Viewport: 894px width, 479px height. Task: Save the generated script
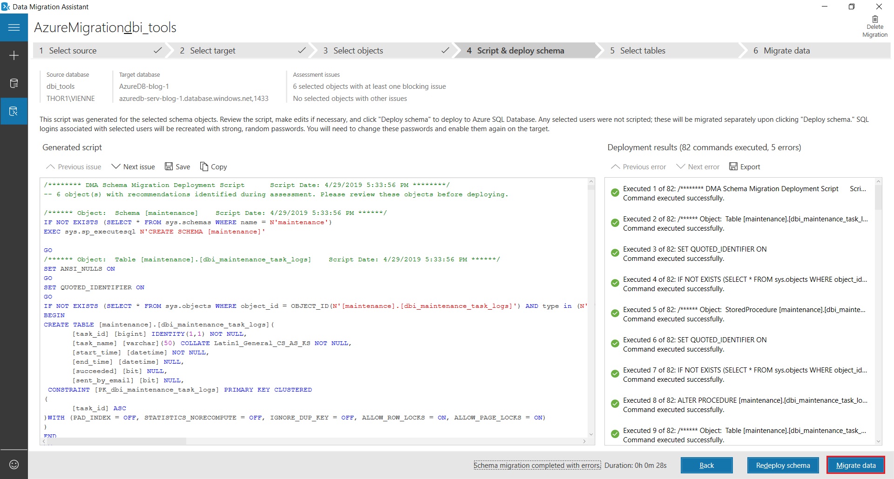(x=177, y=166)
